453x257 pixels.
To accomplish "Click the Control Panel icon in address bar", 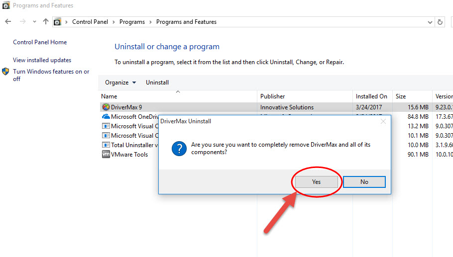I will coord(57,22).
